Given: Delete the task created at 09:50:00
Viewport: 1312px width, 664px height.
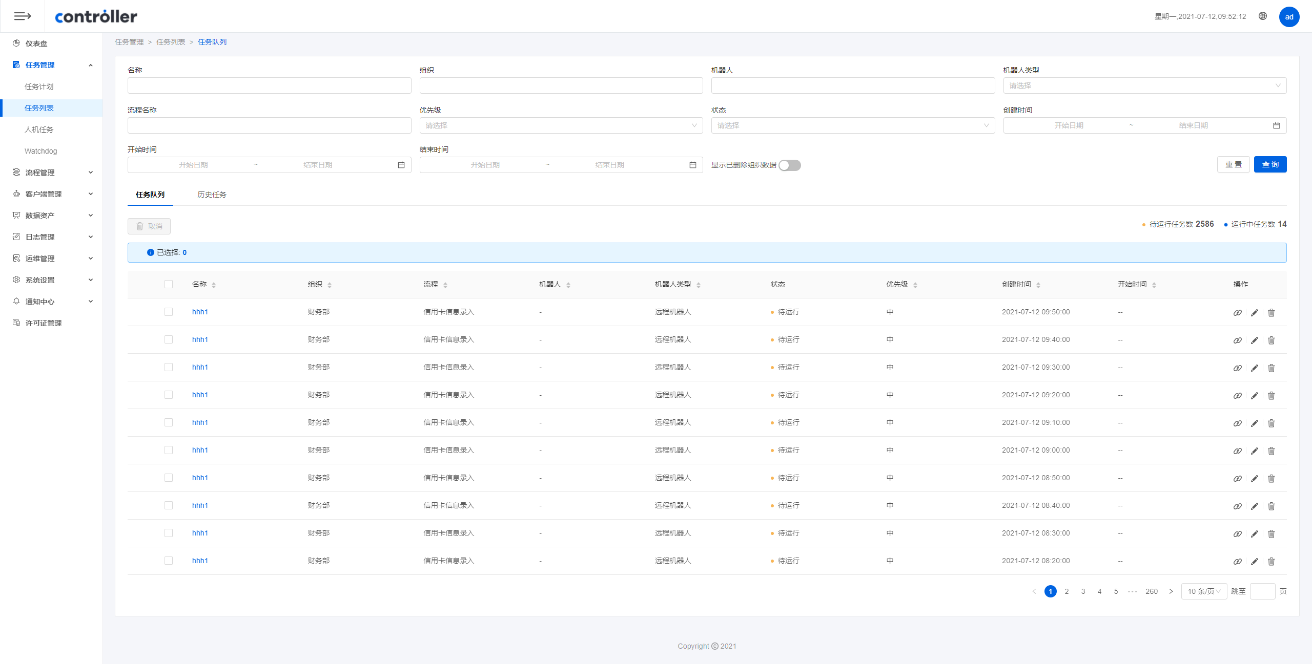Looking at the screenshot, I should [x=1272, y=313].
